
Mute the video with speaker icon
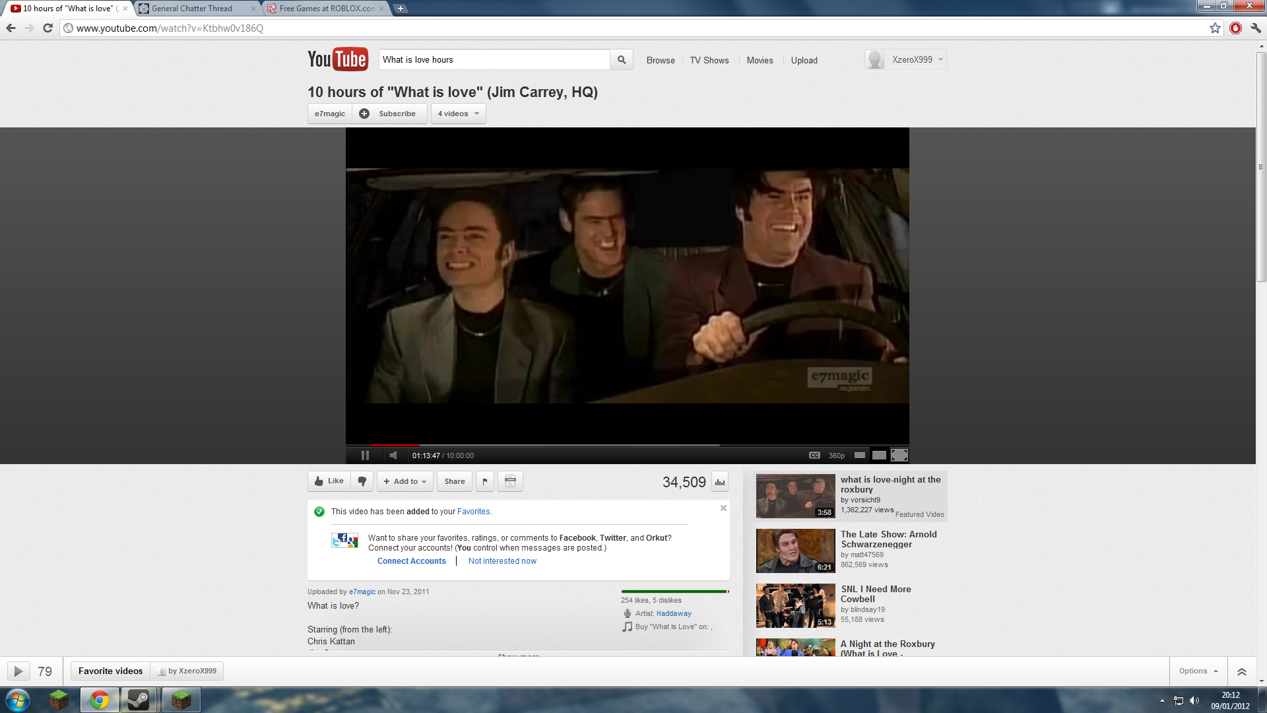(x=393, y=456)
